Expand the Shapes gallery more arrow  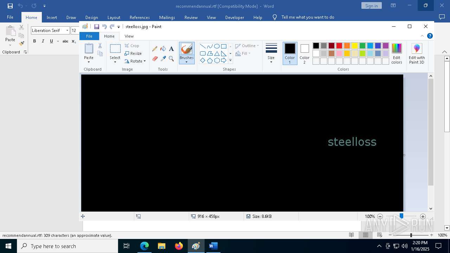(230, 60)
